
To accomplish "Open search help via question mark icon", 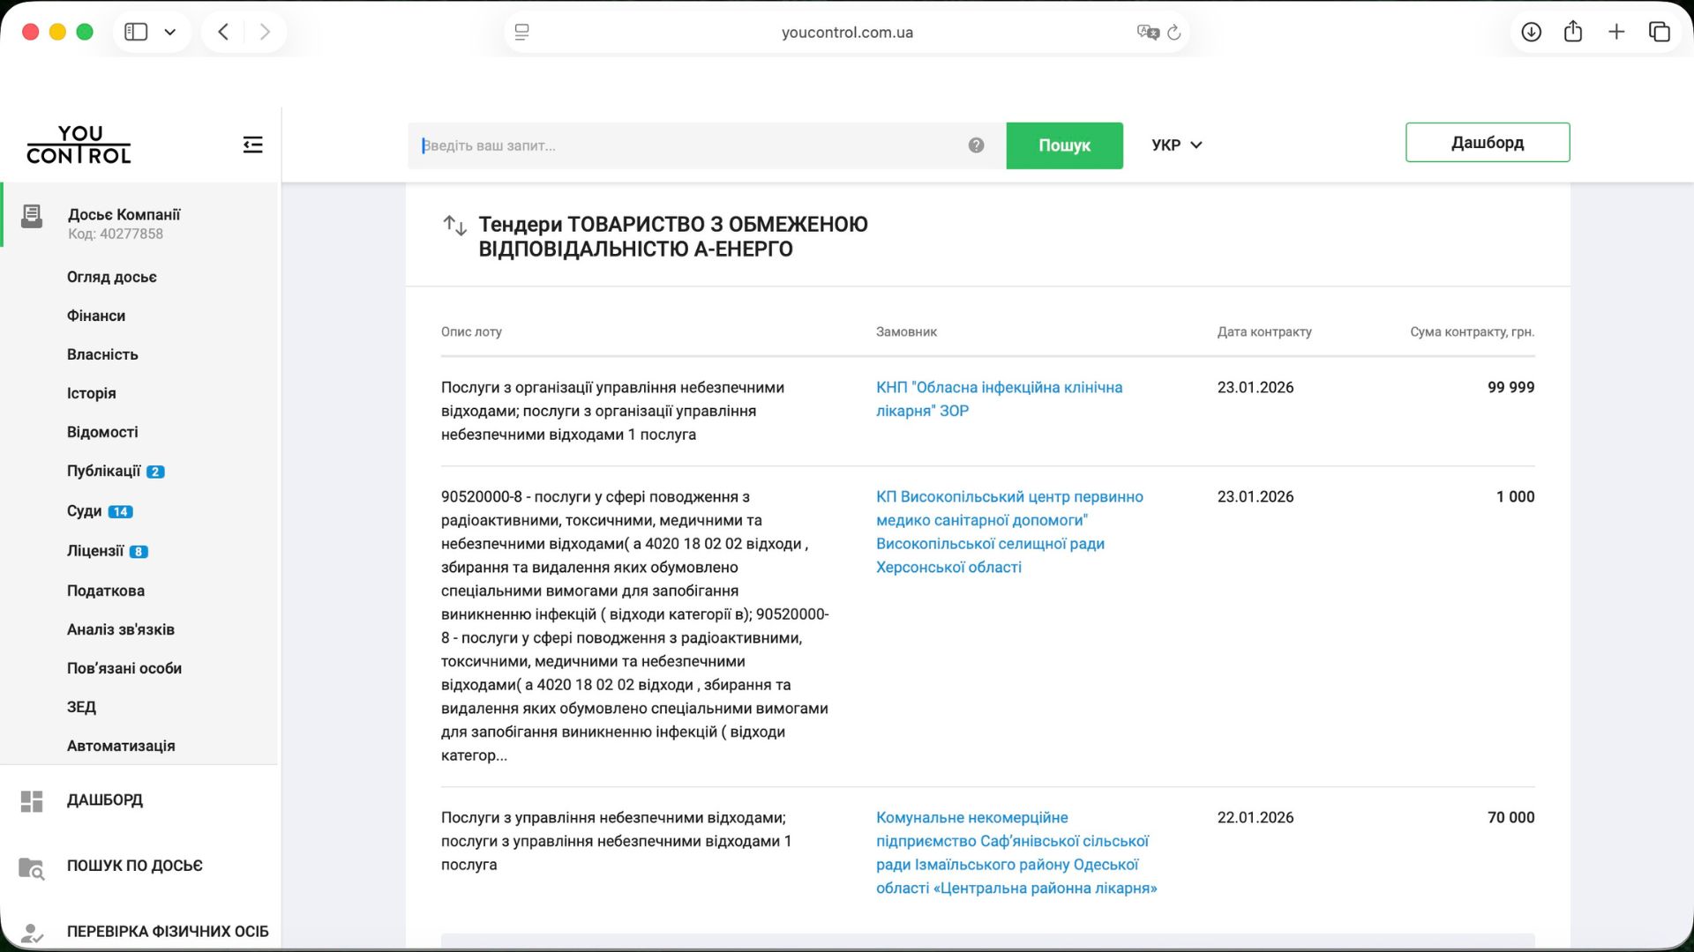I will (x=976, y=145).
